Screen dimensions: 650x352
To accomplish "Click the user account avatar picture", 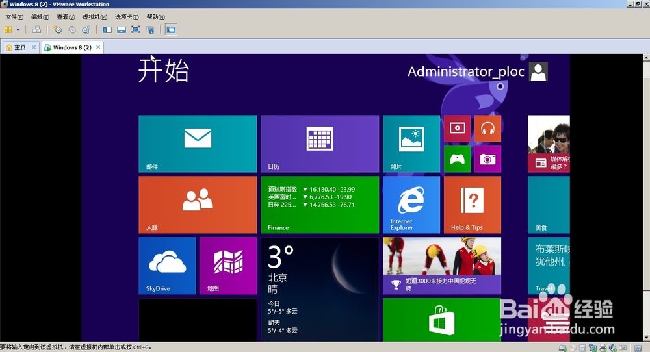I will click(538, 71).
